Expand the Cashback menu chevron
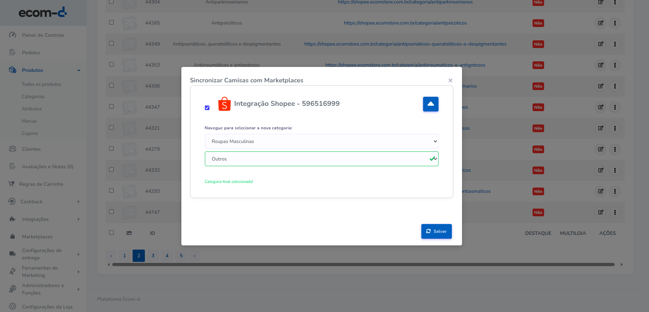The height and width of the screenshot is (312, 649). tap(79, 202)
